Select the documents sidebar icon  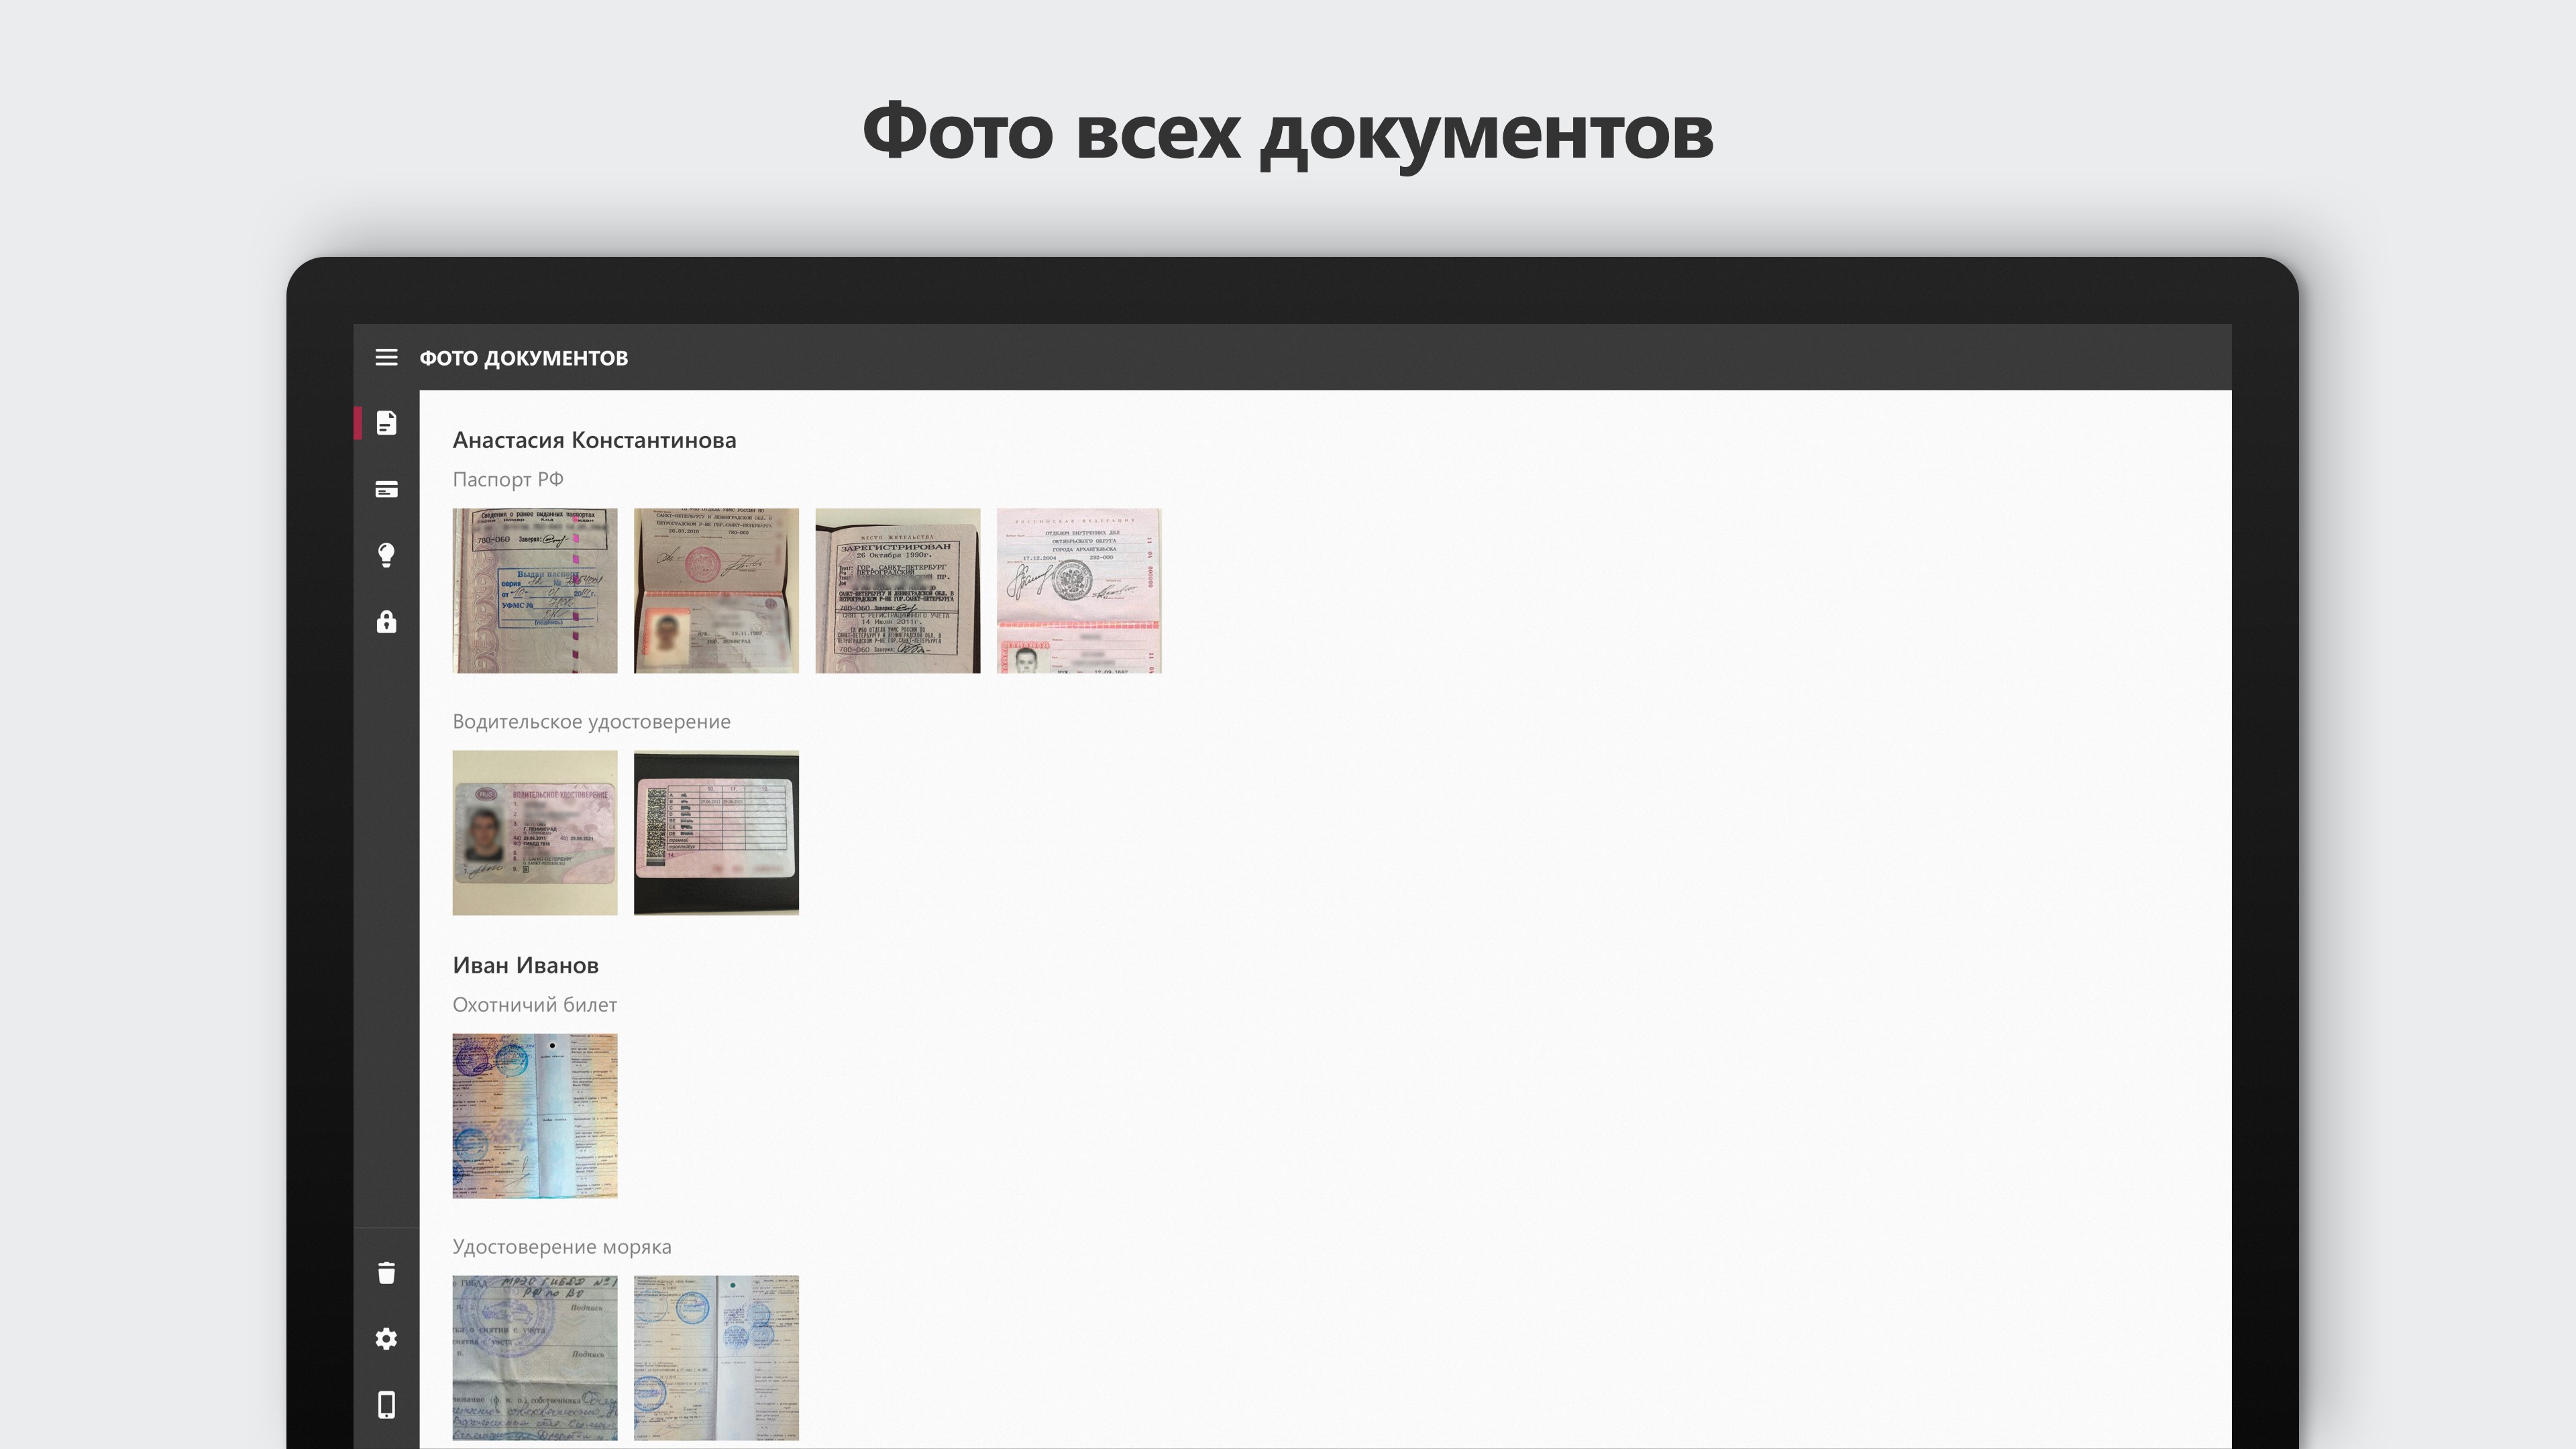pos(386,423)
